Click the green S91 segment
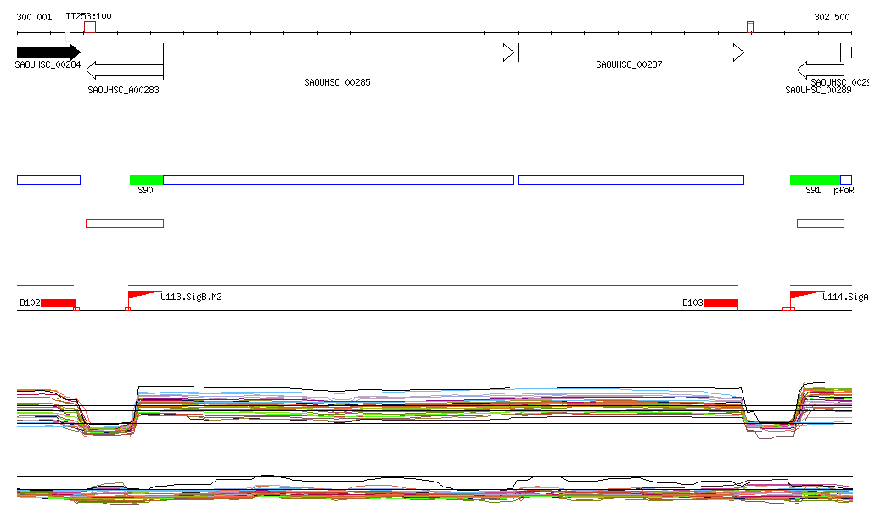This screenshot has height=518, width=869. click(x=815, y=180)
